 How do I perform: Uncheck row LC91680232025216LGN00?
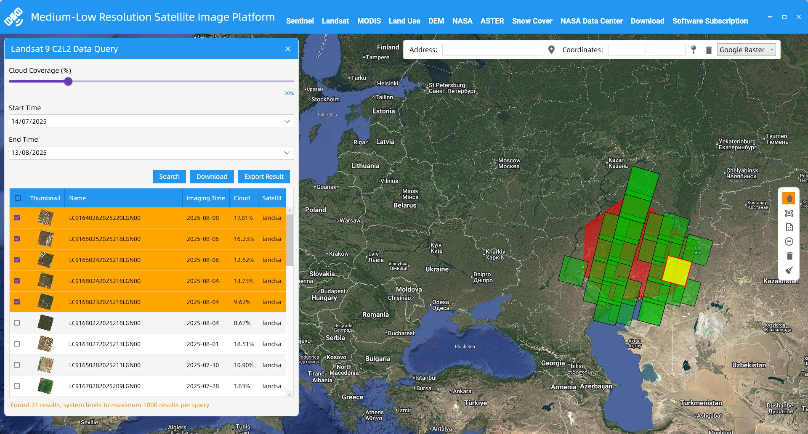[x=17, y=302]
